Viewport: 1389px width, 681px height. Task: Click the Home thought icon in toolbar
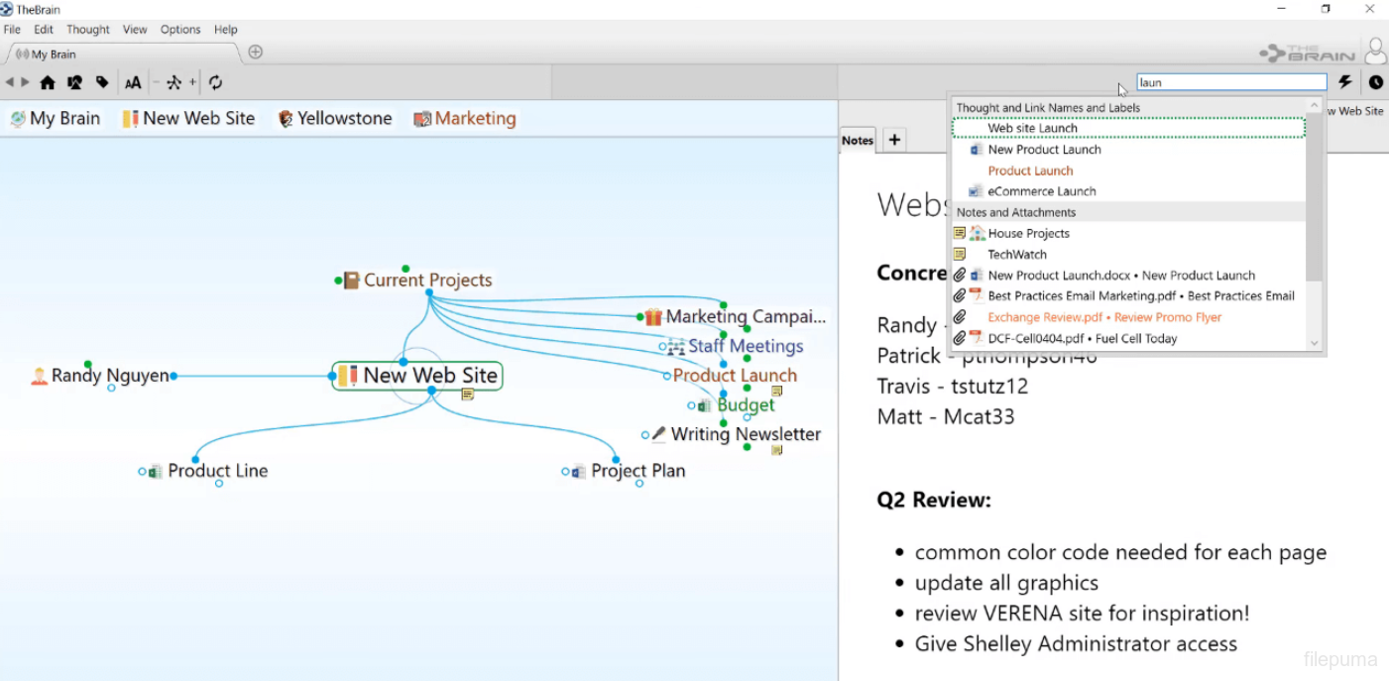[48, 83]
